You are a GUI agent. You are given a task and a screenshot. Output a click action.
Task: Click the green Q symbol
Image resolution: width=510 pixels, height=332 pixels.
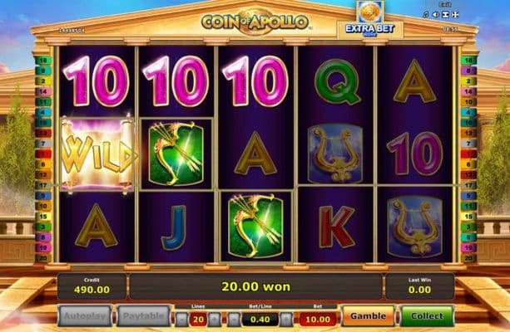coord(336,81)
